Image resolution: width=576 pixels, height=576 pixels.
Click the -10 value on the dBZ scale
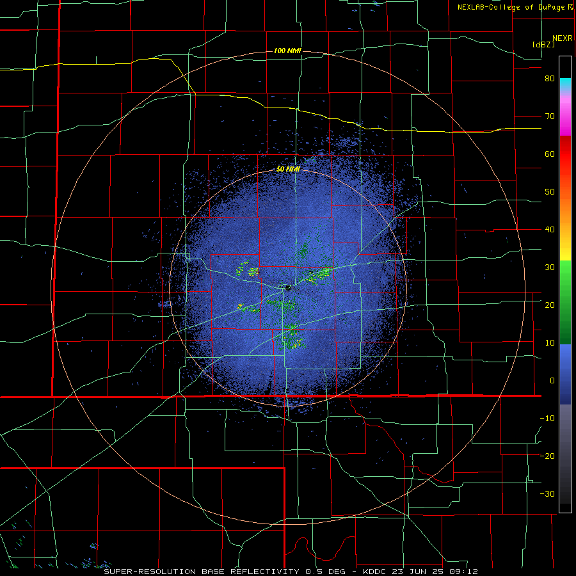547,419
